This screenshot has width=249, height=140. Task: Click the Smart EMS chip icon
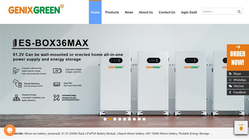pos(57,84)
